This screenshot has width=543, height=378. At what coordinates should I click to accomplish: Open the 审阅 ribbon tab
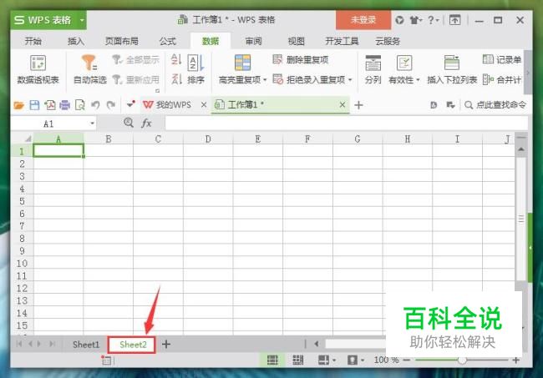tap(253, 41)
